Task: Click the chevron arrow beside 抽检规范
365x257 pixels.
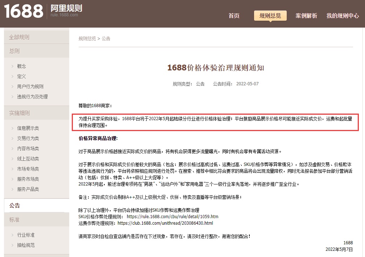Action: 12,245
